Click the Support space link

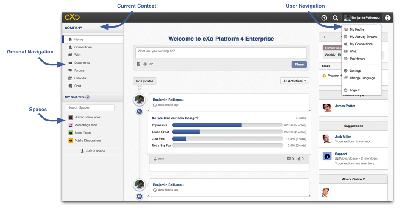[x=341, y=154]
